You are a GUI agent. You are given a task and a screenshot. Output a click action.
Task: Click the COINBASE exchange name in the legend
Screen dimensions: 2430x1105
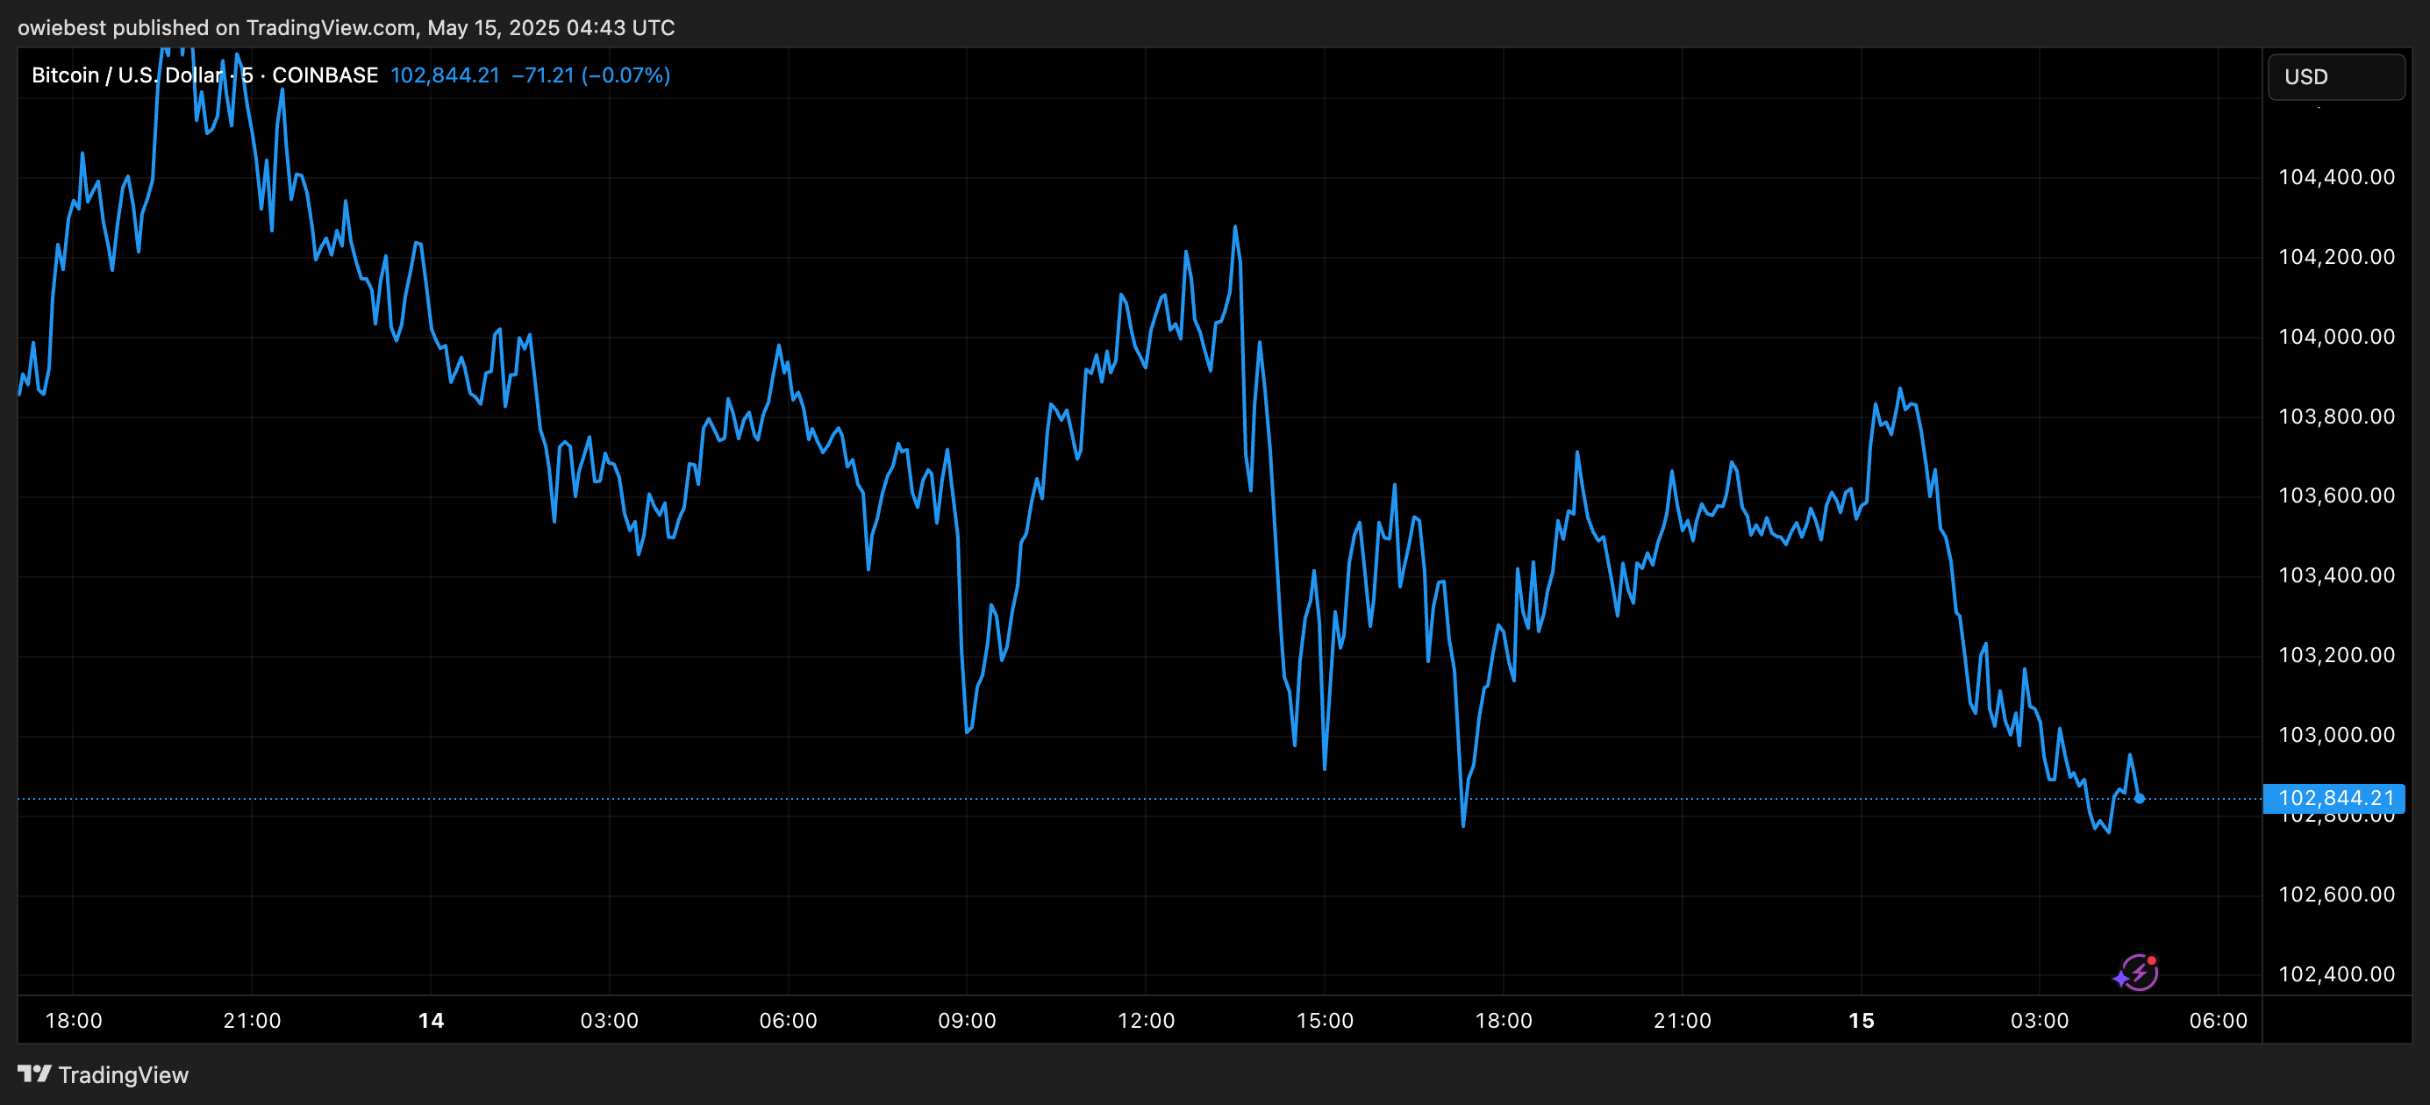pos(325,75)
